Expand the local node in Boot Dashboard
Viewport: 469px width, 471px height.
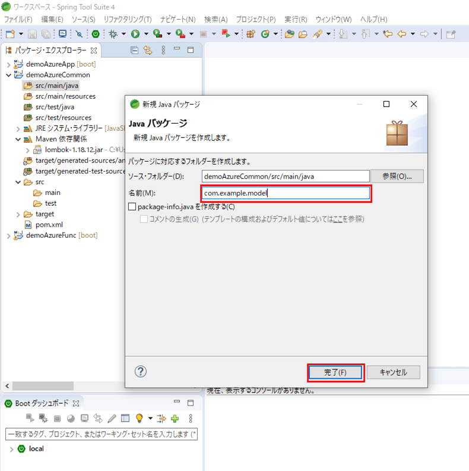11,450
